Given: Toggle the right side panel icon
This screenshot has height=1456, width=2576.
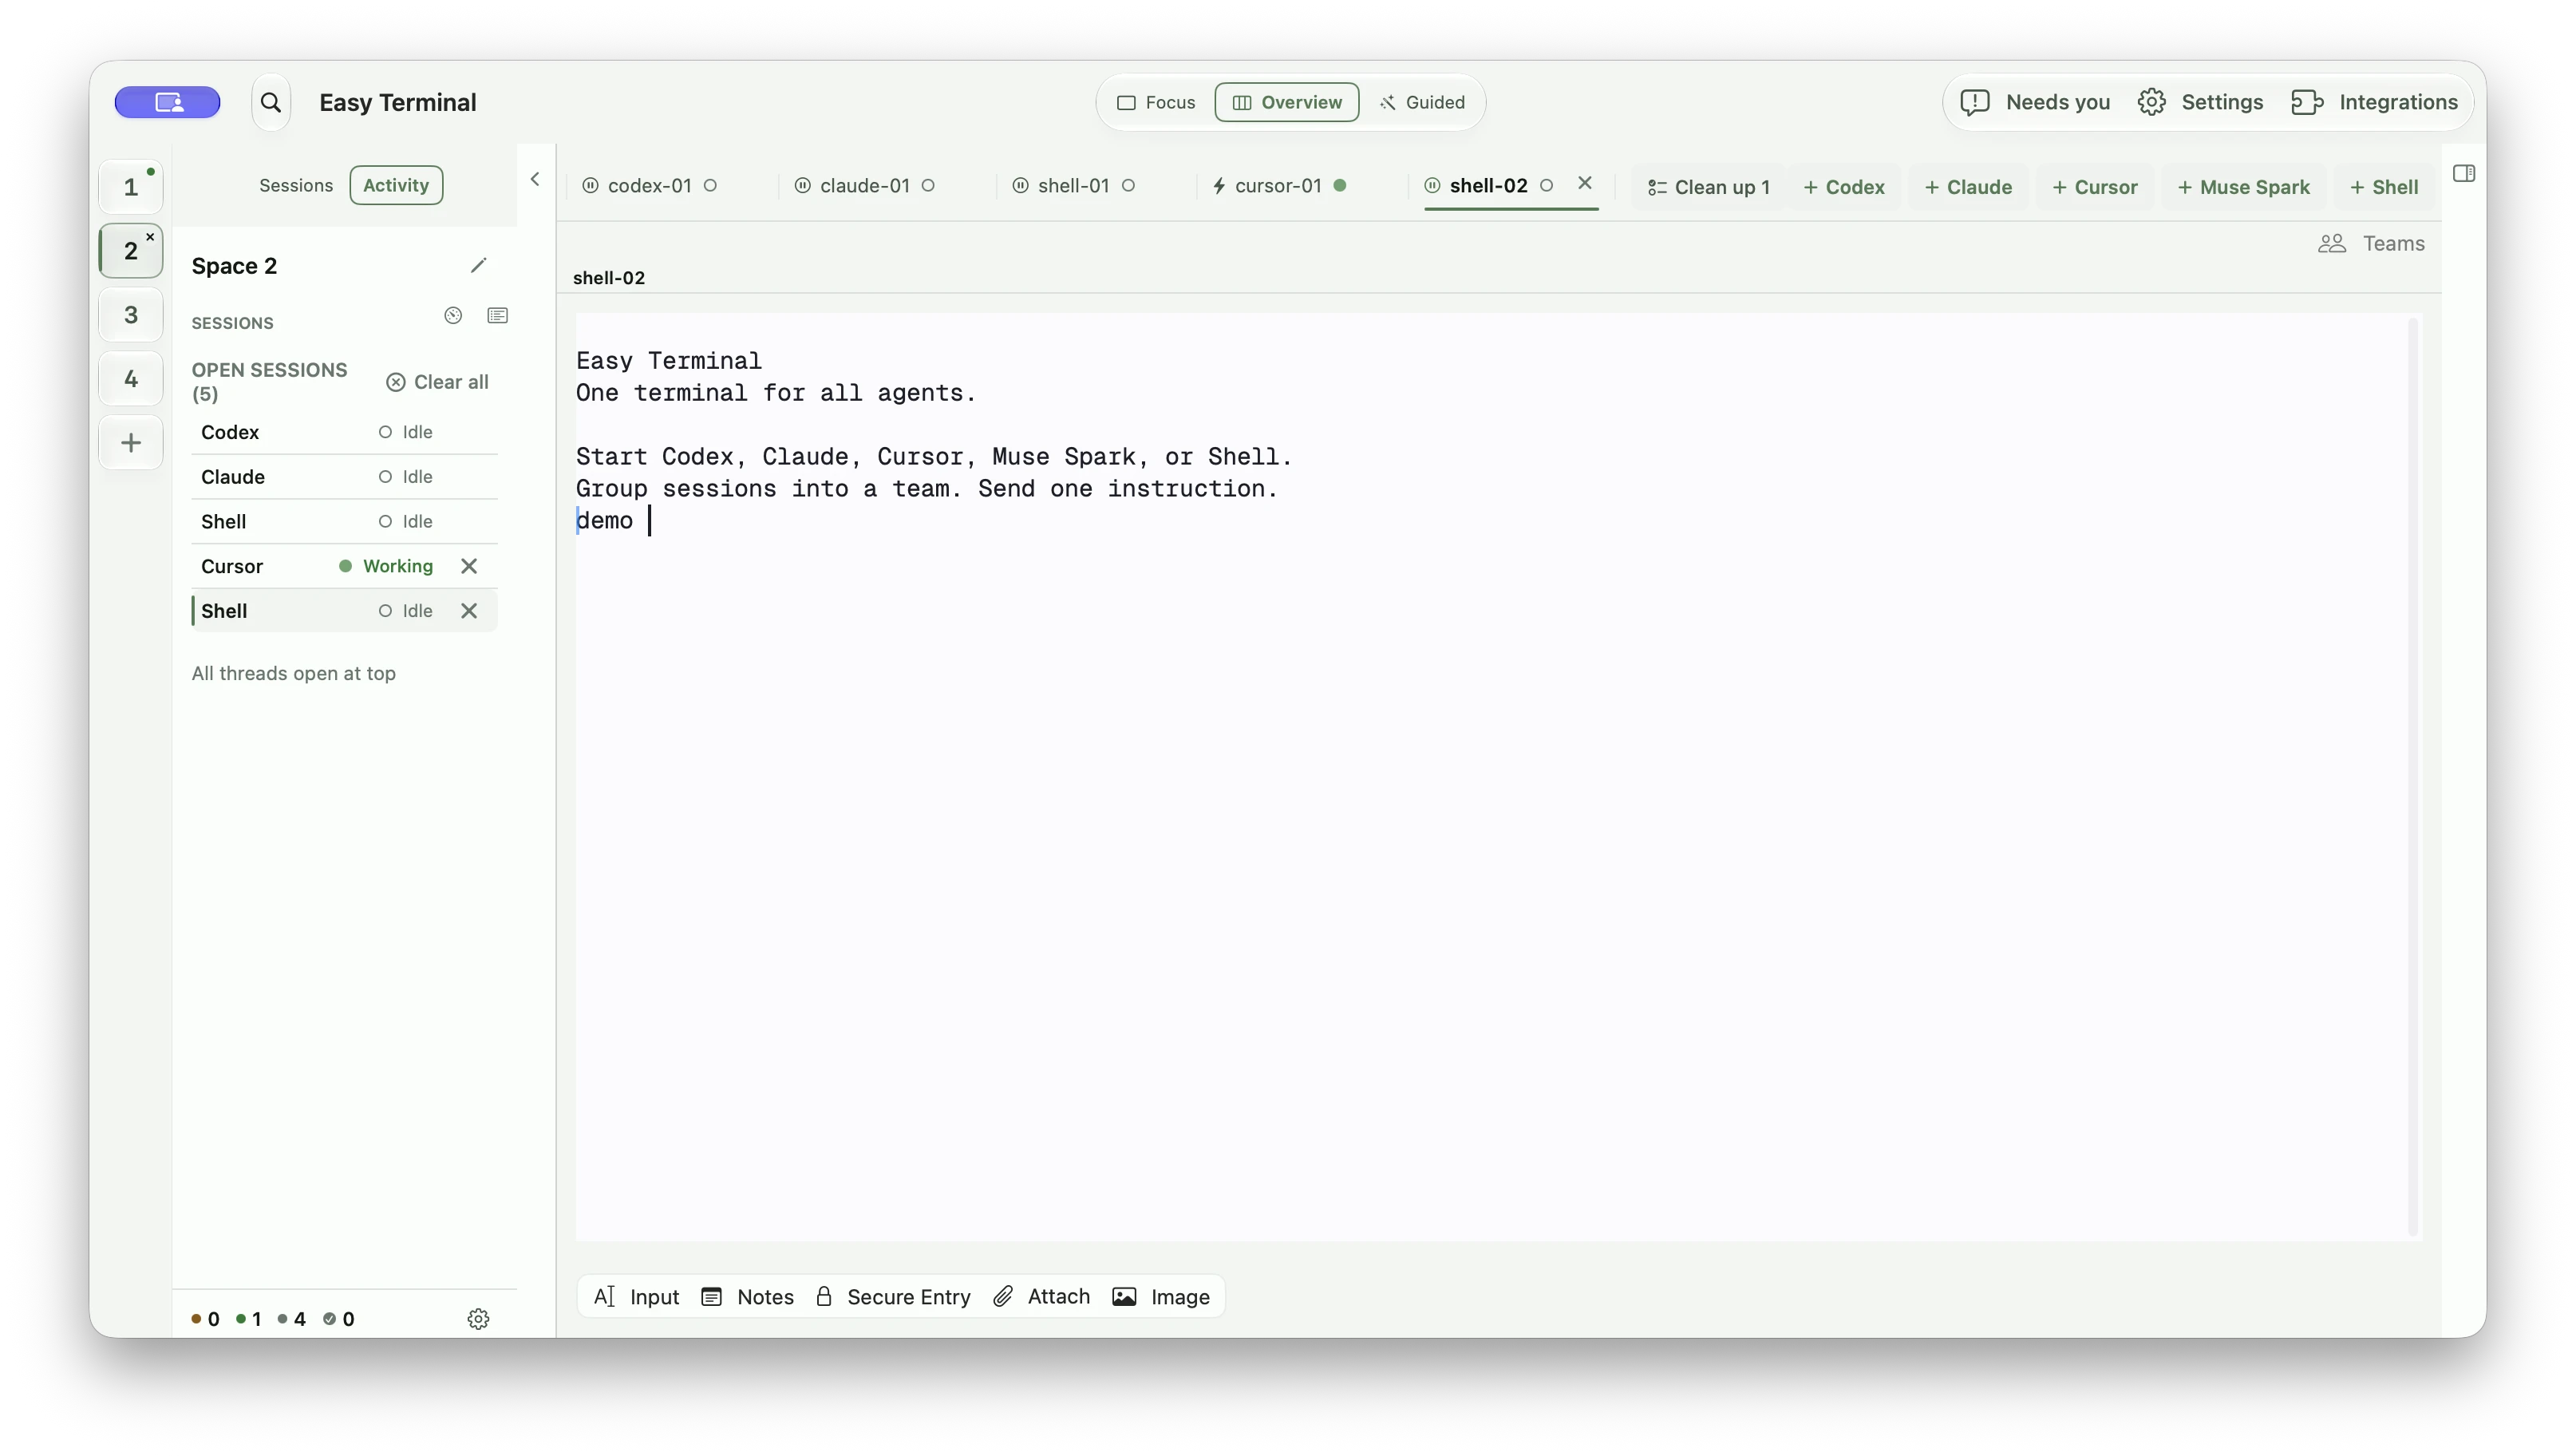Looking at the screenshot, I should [2463, 173].
